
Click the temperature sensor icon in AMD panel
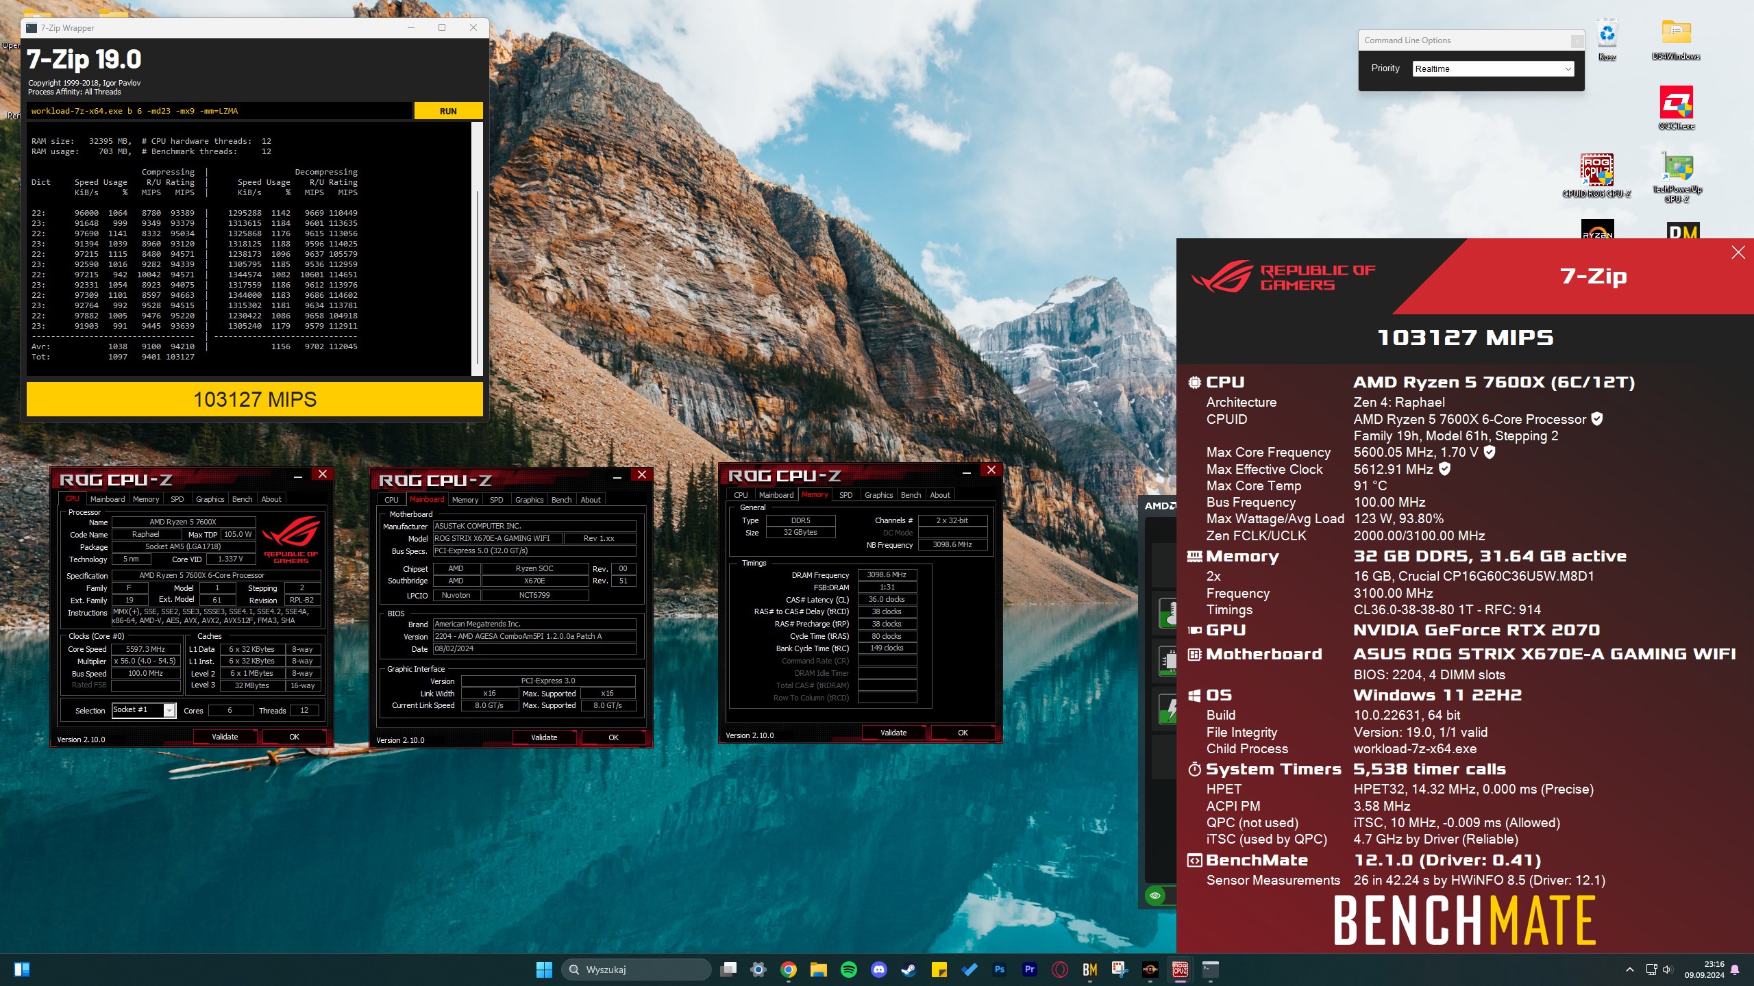tap(1168, 612)
